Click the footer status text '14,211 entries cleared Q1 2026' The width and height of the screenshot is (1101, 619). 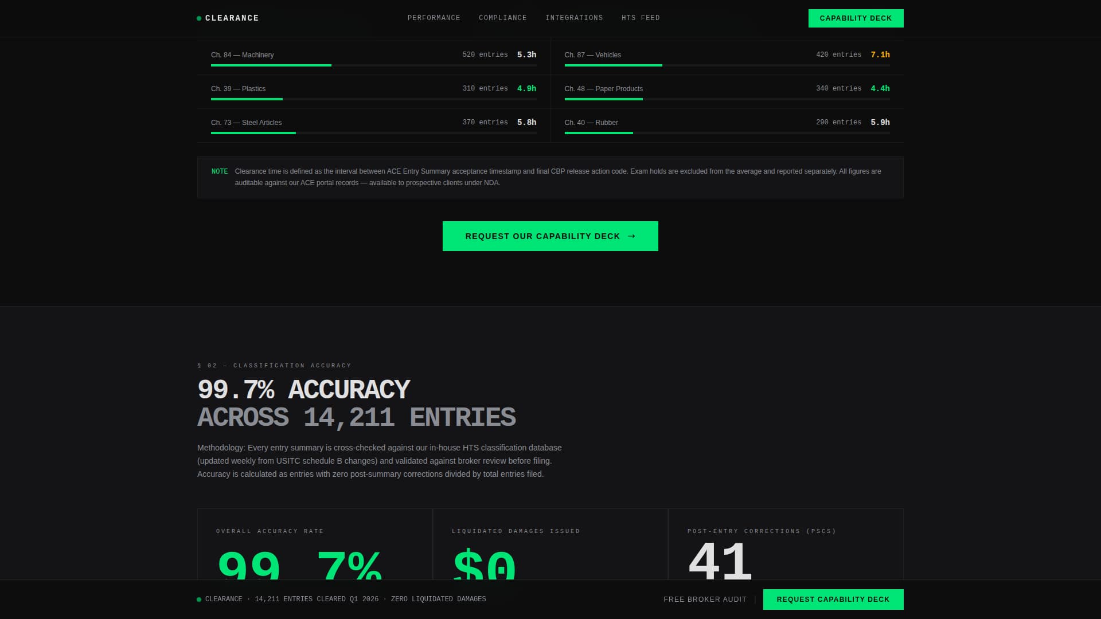click(x=317, y=600)
